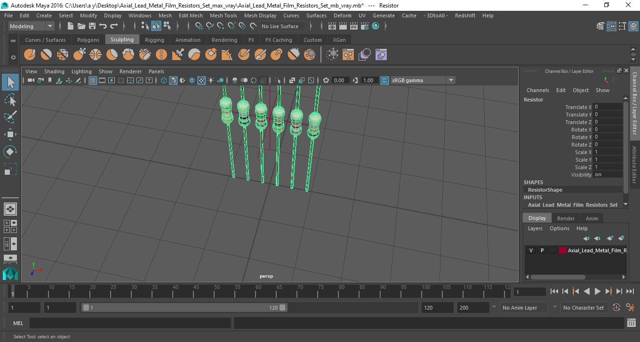Activate the Amplify sculpting tool
Screen dimensions: 640x342
(x=293, y=55)
